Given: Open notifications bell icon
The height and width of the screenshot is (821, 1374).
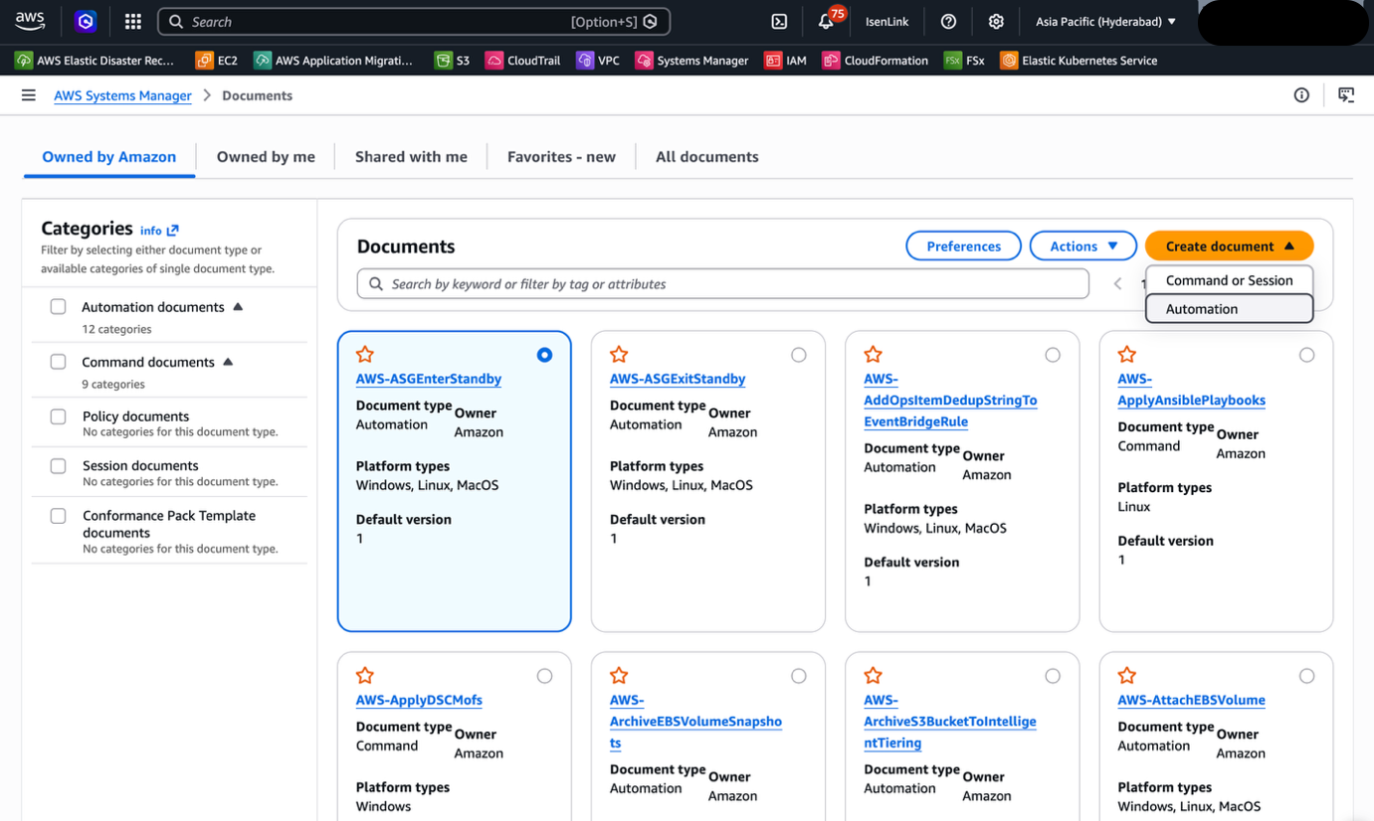Looking at the screenshot, I should [826, 22].
